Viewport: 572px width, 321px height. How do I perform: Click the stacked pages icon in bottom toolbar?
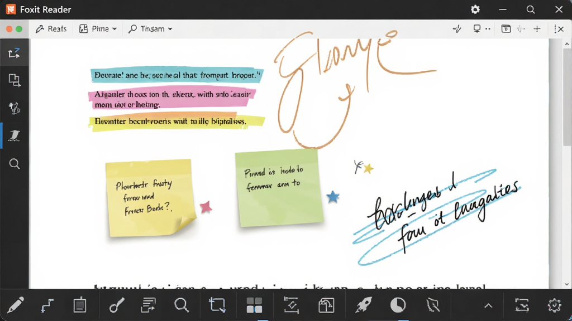[x=326, y=305]
